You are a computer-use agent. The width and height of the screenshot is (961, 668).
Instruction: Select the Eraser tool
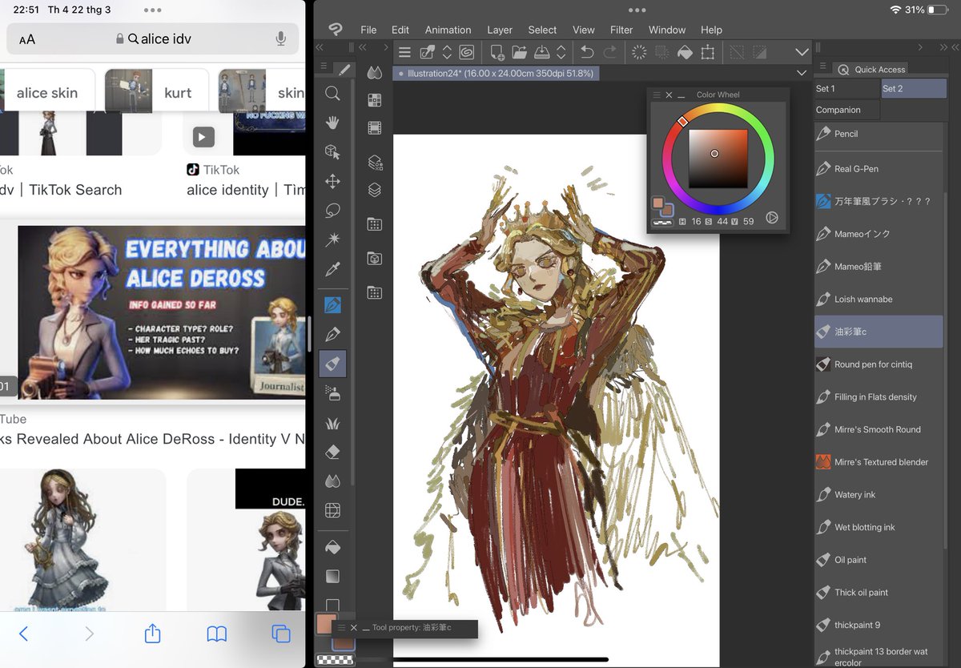(x=332, y=453)
